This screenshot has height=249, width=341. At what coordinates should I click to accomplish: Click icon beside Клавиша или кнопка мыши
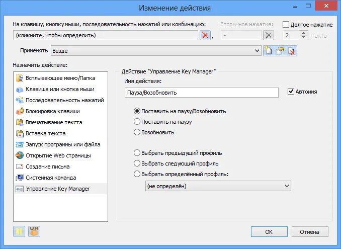20,89
